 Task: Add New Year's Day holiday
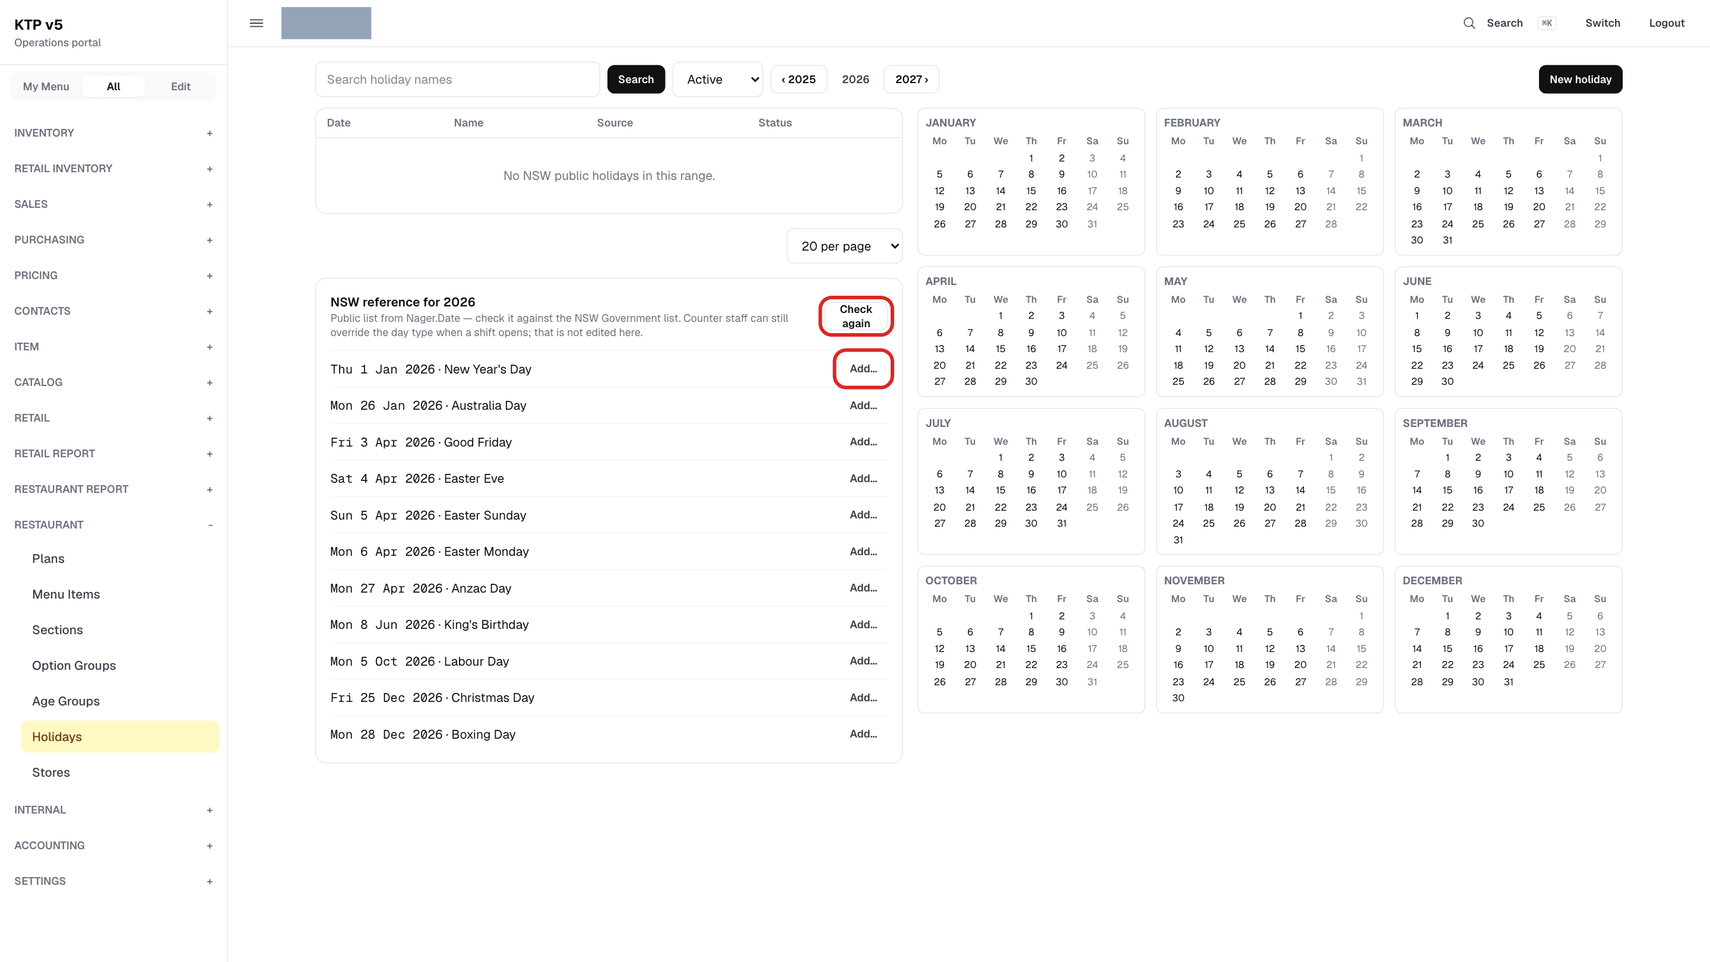863,369
